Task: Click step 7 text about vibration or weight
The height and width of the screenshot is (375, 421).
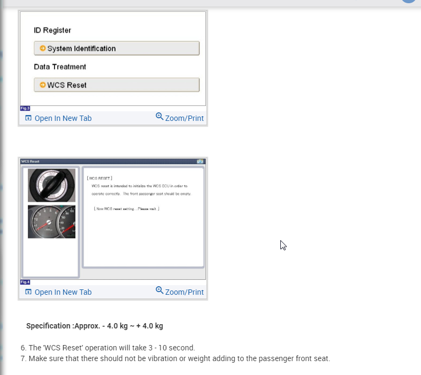Action: (x=175, y=358)
